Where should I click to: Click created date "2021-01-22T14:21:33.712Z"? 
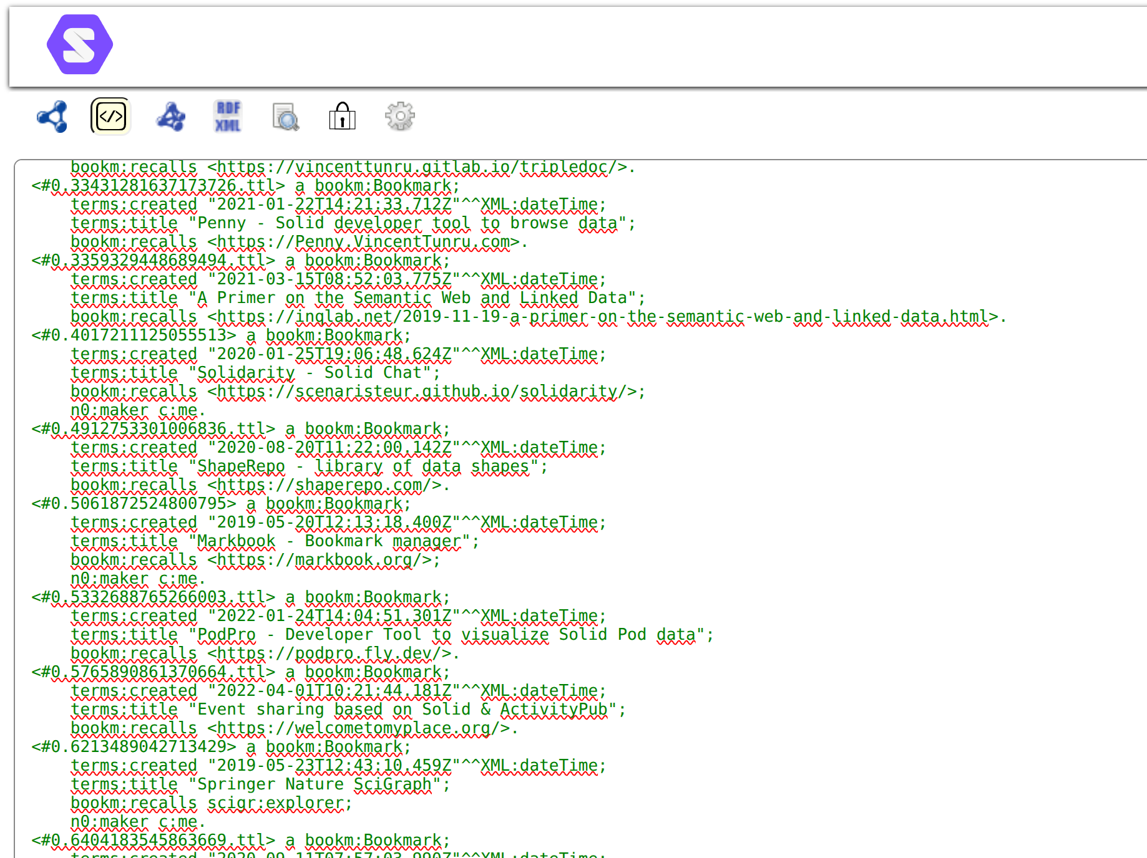click(x=334, y=205)
